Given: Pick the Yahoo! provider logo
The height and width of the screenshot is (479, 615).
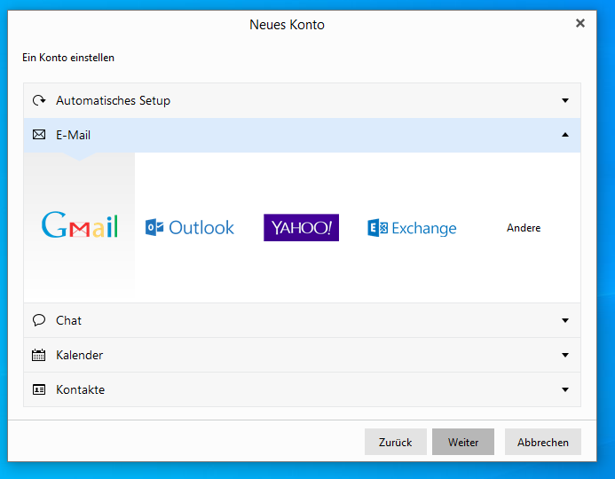Looking at the screenshot, I should point(301,228).
